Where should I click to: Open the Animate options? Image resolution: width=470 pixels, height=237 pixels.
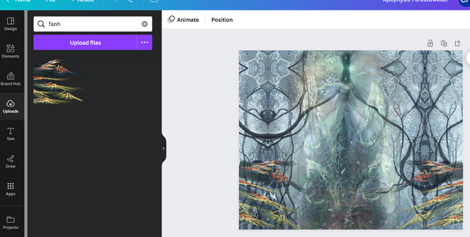coord(183,20)
